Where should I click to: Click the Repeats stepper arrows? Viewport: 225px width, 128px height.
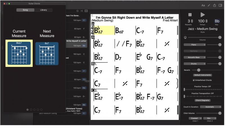pos(192,21)
